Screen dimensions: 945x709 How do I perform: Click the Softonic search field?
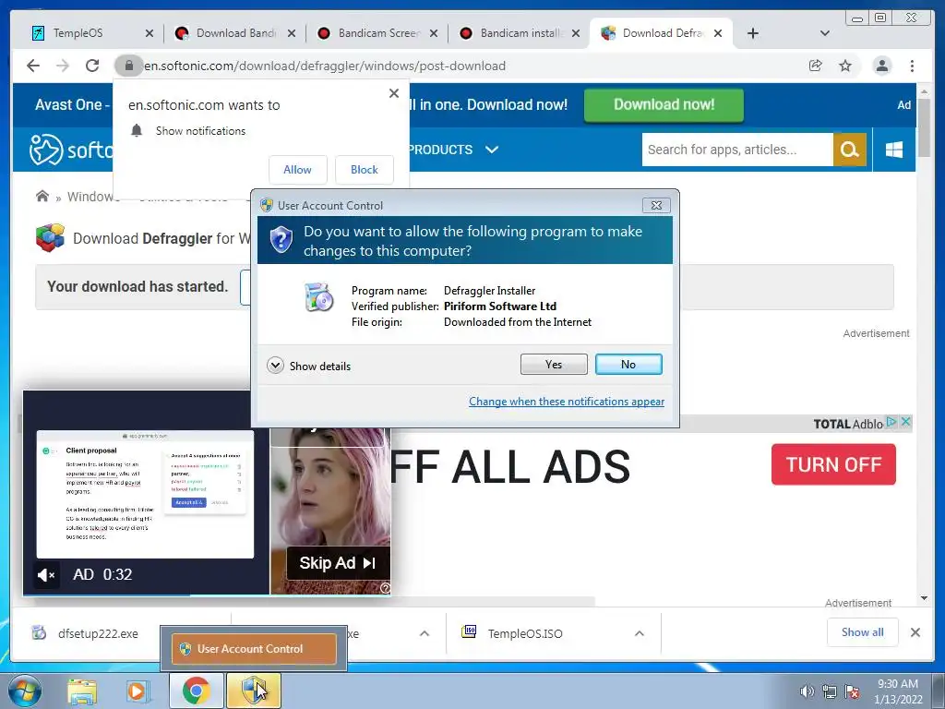click(x=737, y=150)
